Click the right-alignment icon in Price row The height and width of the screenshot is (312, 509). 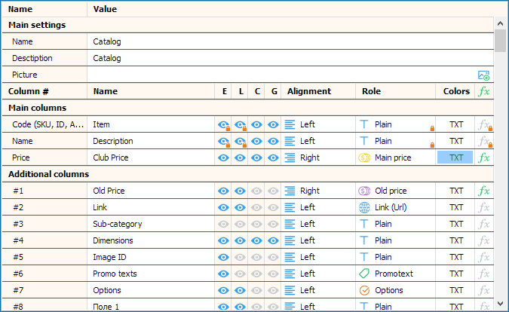coord(291,158)
